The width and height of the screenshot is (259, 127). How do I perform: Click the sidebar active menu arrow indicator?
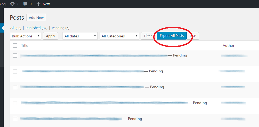[x=2, y=28]
